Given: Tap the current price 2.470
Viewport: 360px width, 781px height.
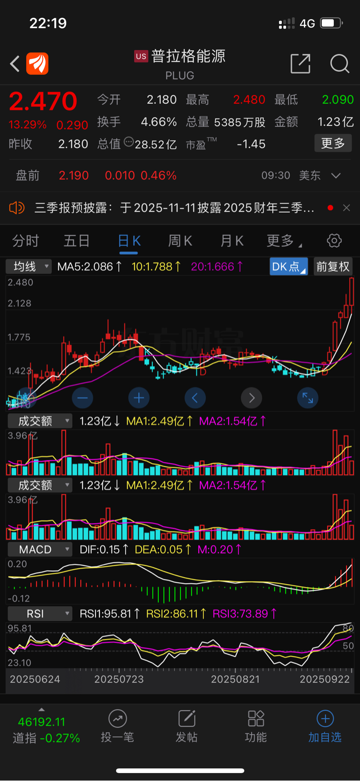Looking at the screenshot, I should [x=43, y=101].
